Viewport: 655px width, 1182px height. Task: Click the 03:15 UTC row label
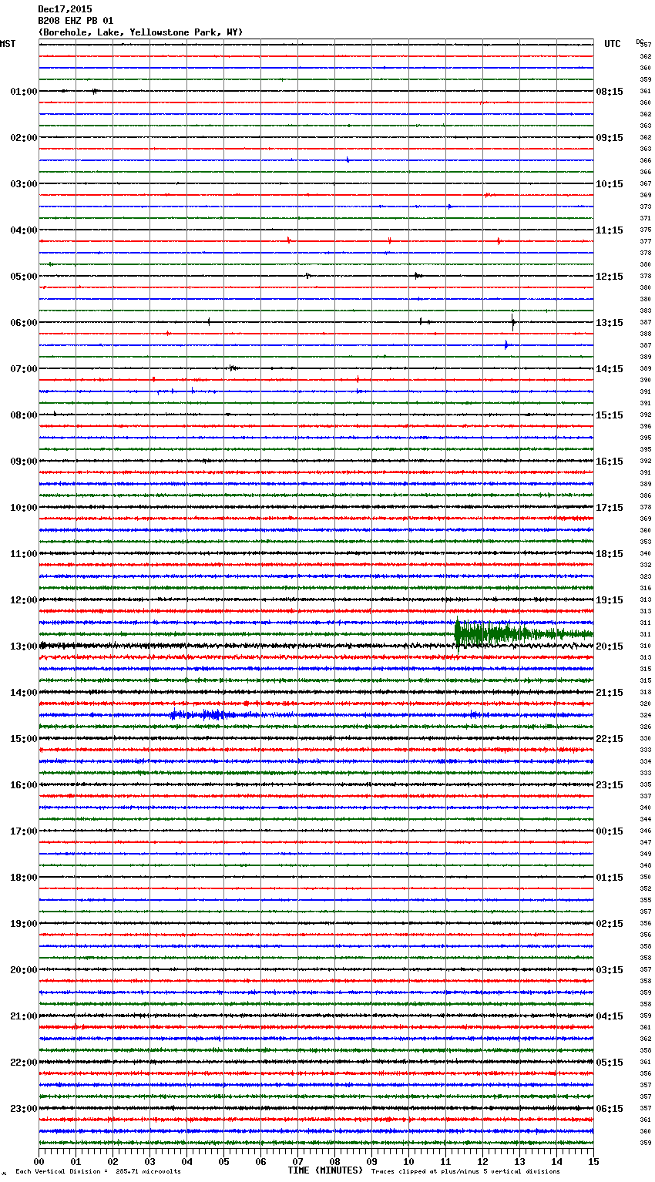click(x=610, y=970)
